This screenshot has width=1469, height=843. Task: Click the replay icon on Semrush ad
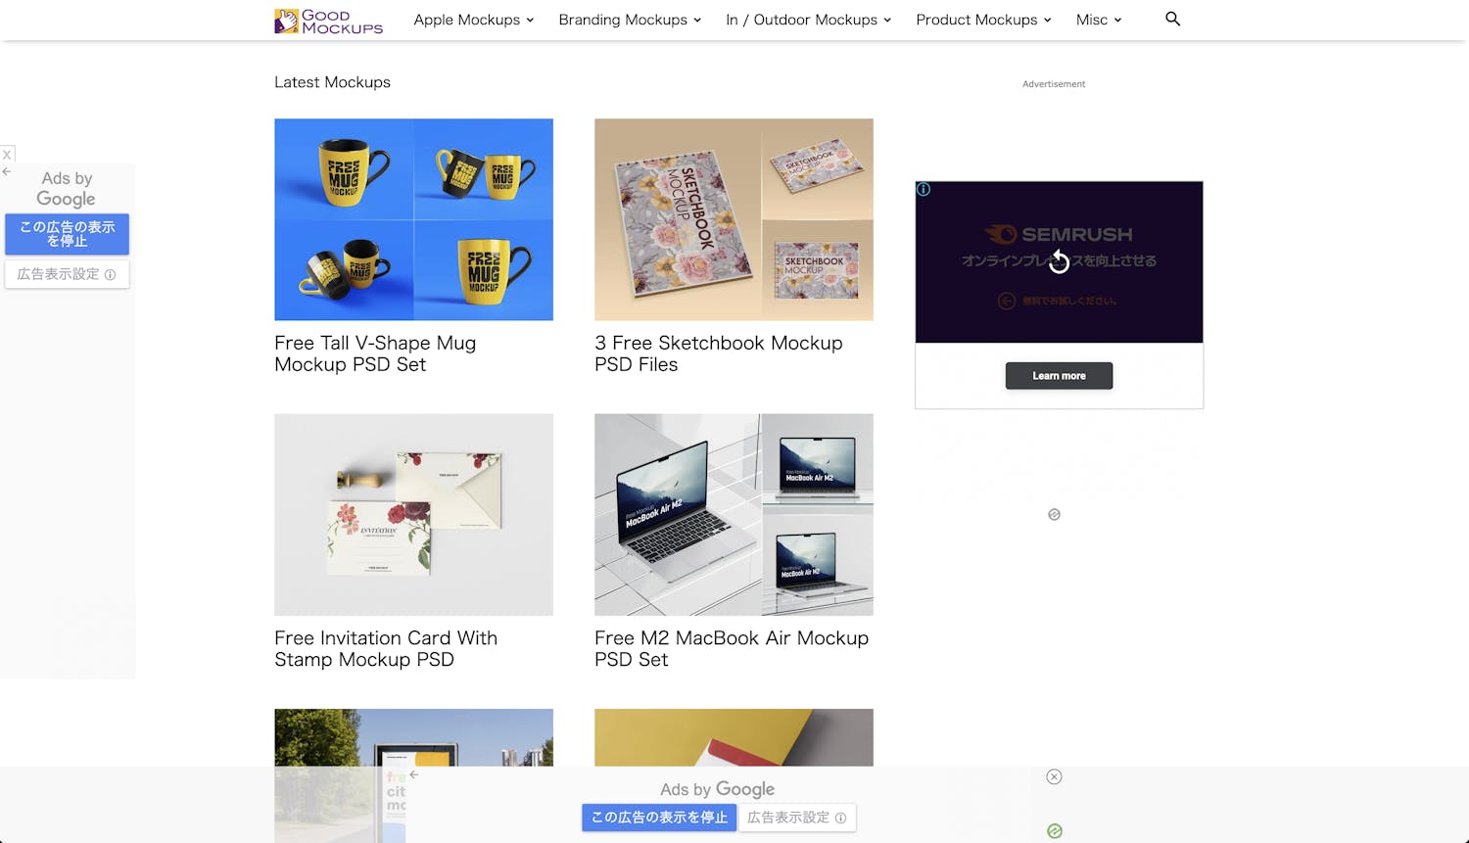click(1059, 261)
